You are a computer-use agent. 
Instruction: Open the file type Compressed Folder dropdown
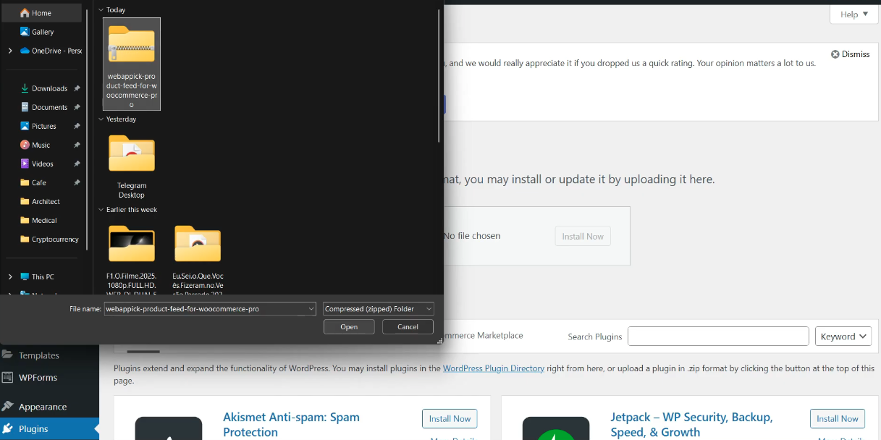(x=379, y=309)
